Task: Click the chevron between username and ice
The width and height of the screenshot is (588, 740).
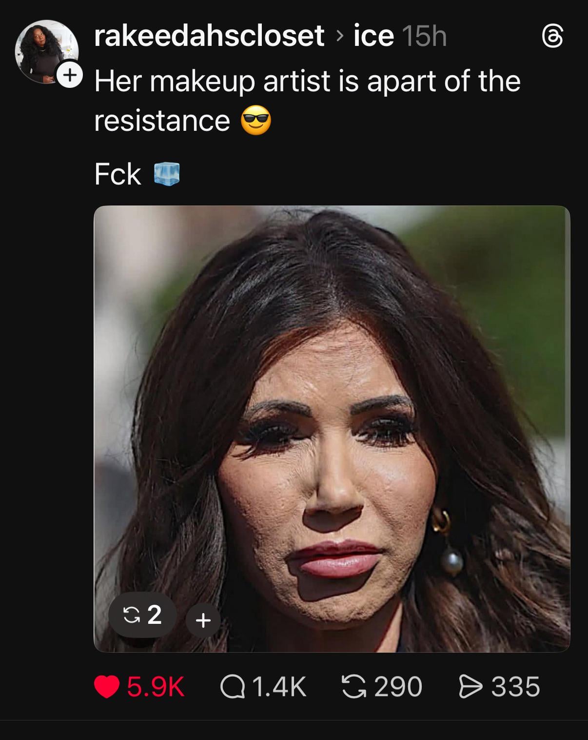Action: pos(339,36)
